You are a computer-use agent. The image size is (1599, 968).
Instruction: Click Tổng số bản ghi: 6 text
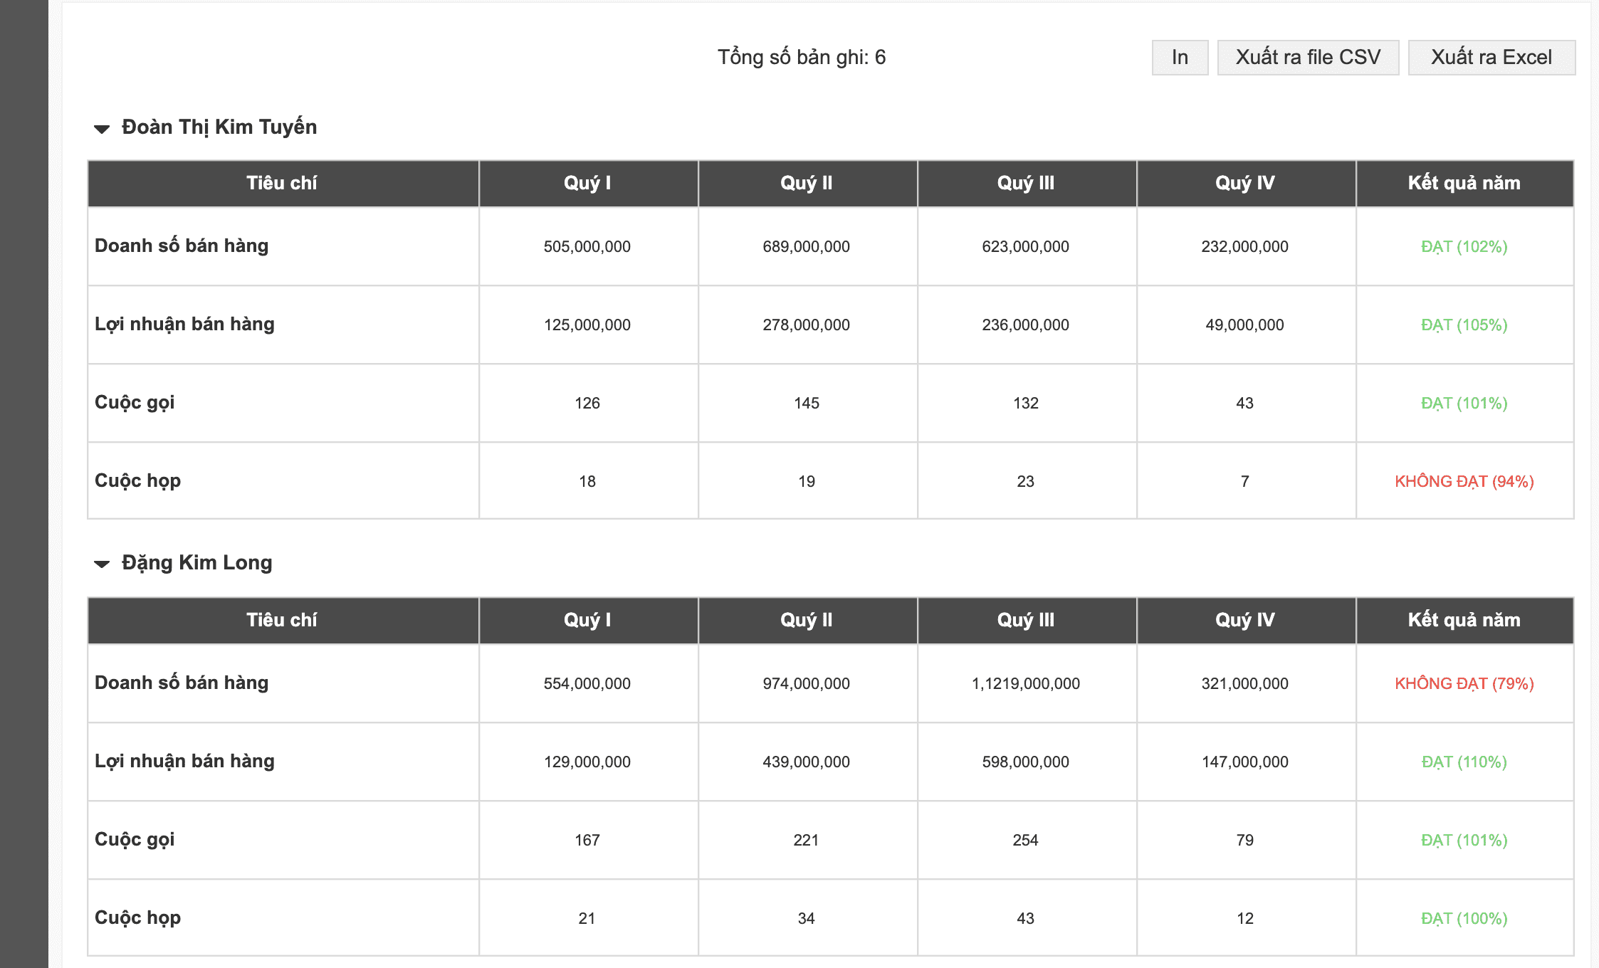(802, 57)
